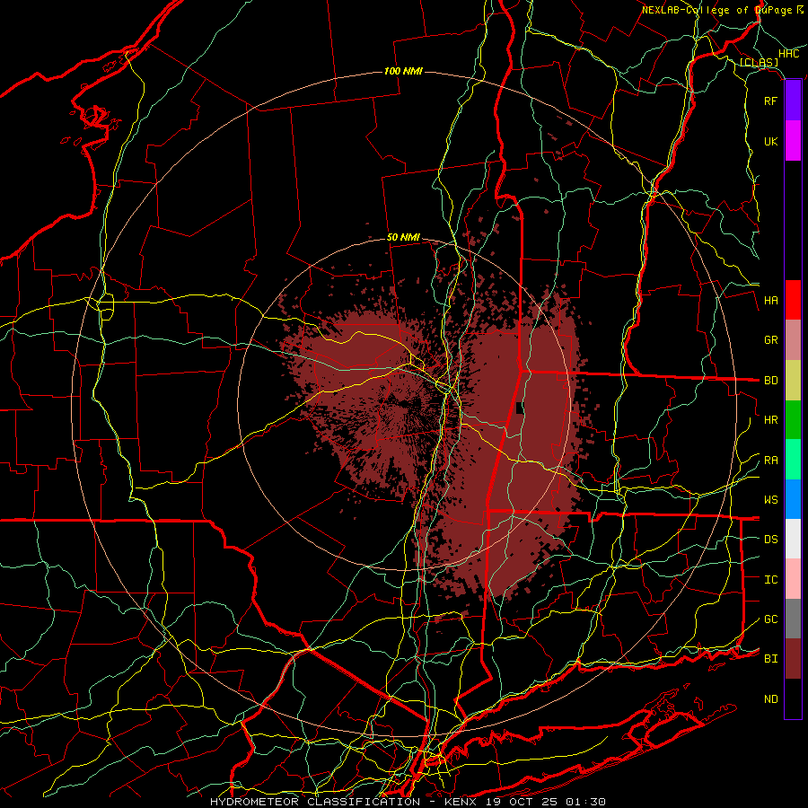Click the RA light green legend swatch

point(793,460)
